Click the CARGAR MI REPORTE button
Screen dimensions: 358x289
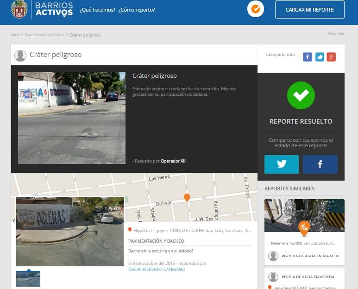tap(309, 10)
